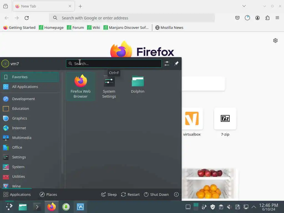Viewport: 284px width, 213px height.
Task: Launch Firefox Web Browser from Favorites
Action: pos(81,87)
